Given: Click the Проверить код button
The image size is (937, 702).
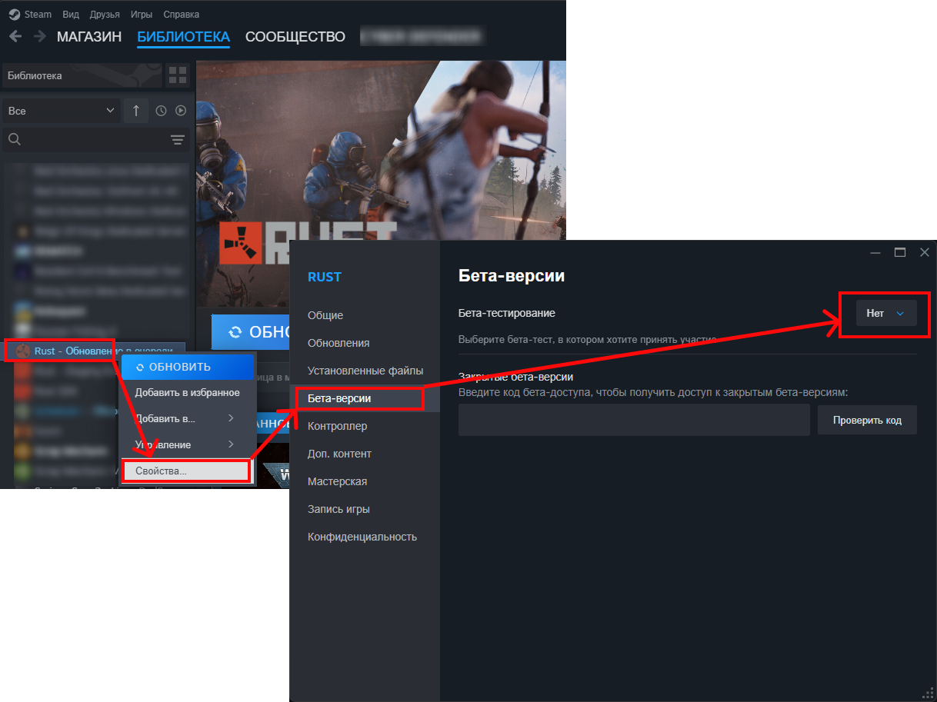Looking at the screenshot, I should coord(867,420).
